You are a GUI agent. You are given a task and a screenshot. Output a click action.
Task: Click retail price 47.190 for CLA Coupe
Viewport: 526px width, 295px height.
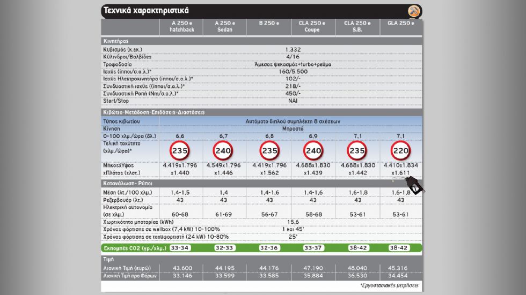313,268
